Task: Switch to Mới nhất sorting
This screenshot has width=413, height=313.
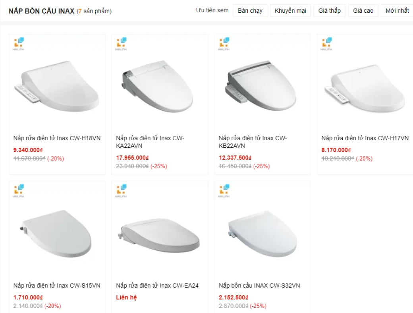Action: (397, 11)
